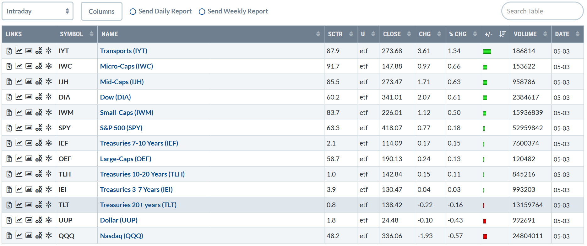Sort table by SYMBOL column header
This screenshot has height=246, width=587.
click(x=77, y=34)
